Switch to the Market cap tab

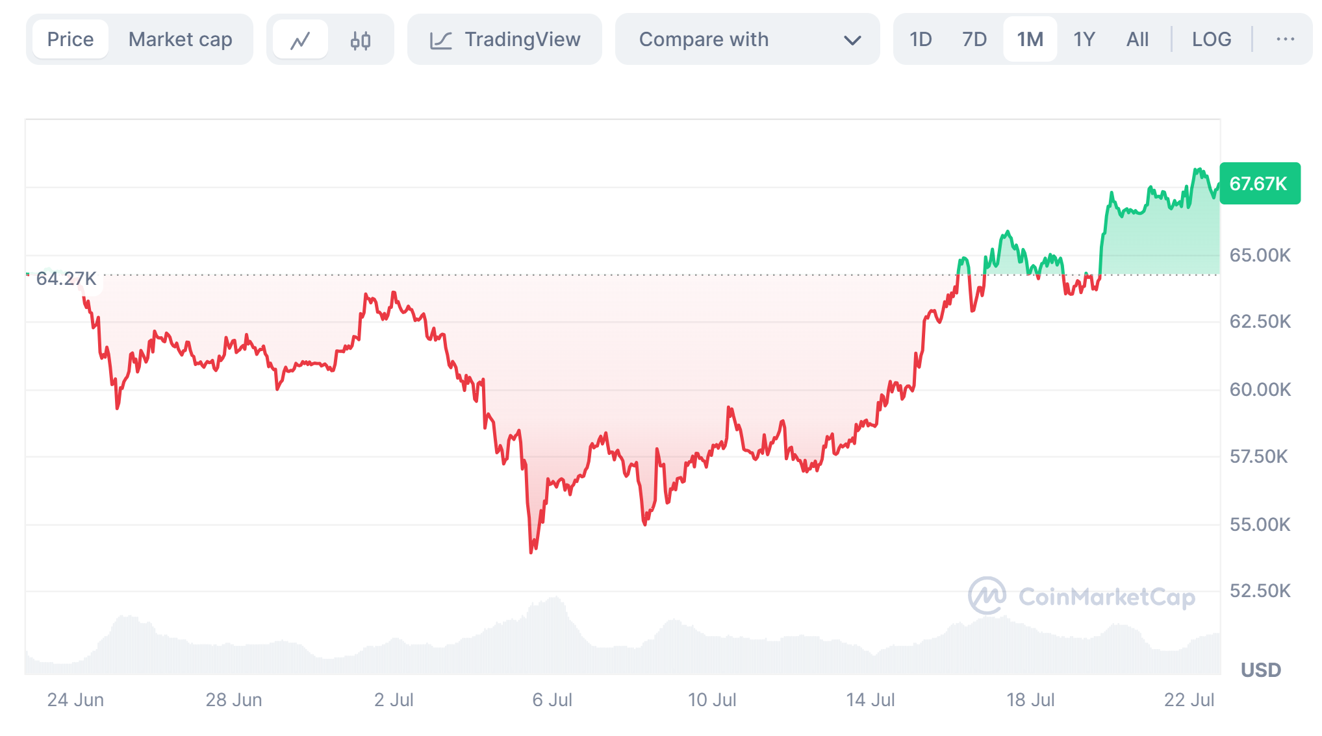[x=181, y=39]
